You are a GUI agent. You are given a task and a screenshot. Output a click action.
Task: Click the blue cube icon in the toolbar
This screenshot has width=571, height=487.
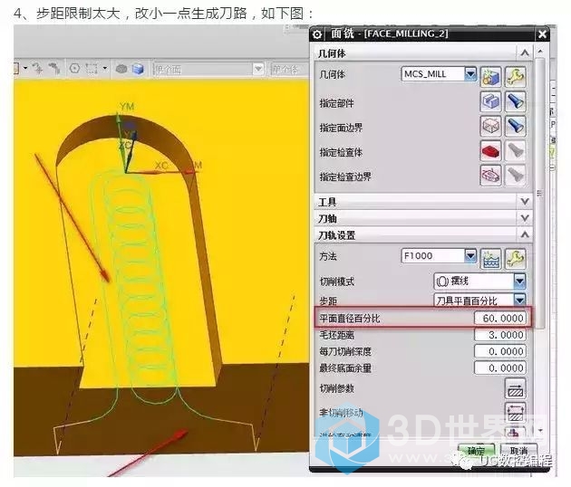[138, 69]
